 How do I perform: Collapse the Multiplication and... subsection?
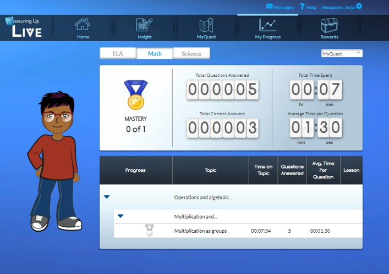click(120, 216)
